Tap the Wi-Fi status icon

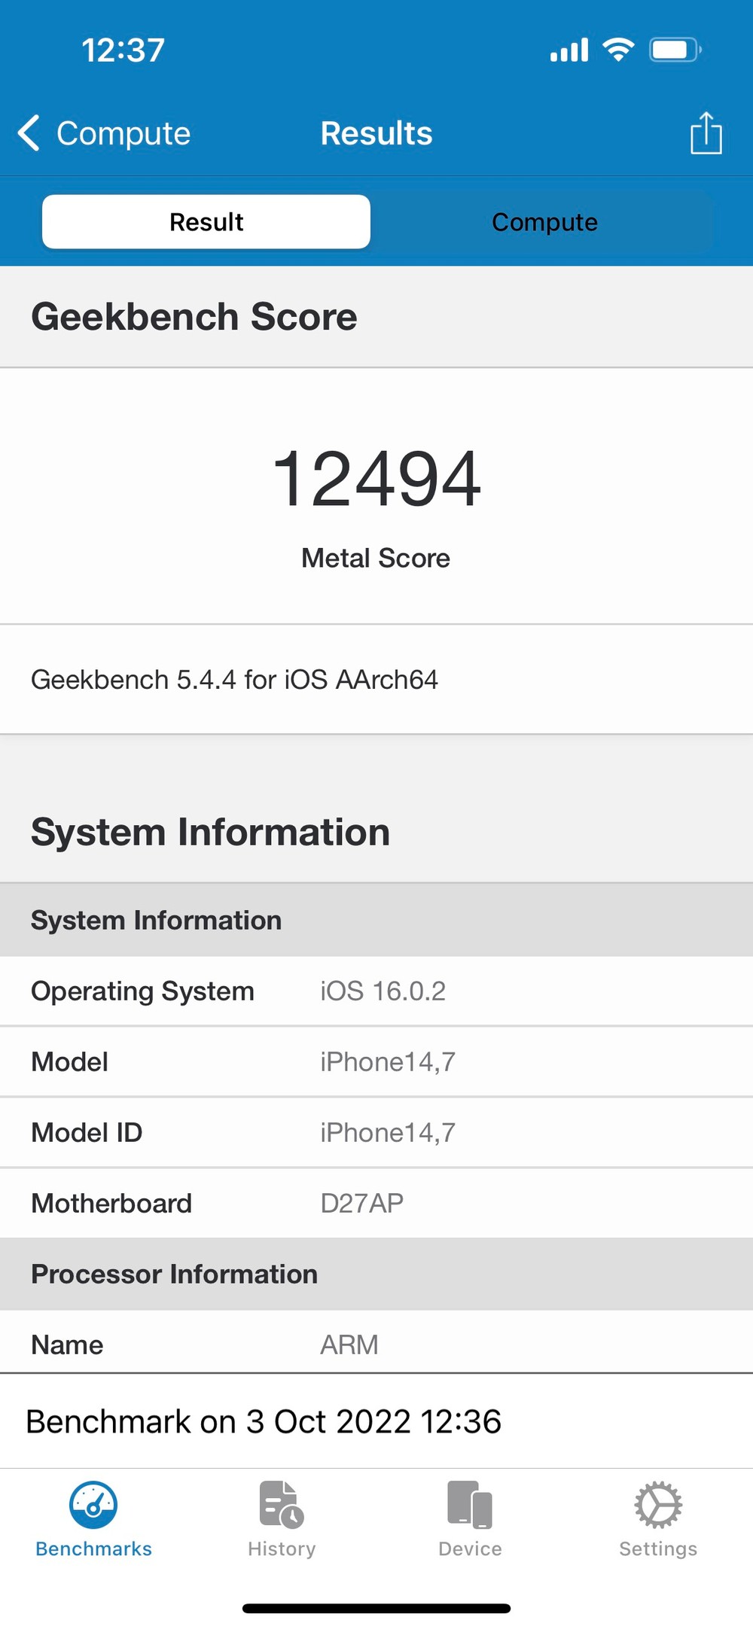click(618, 50)
